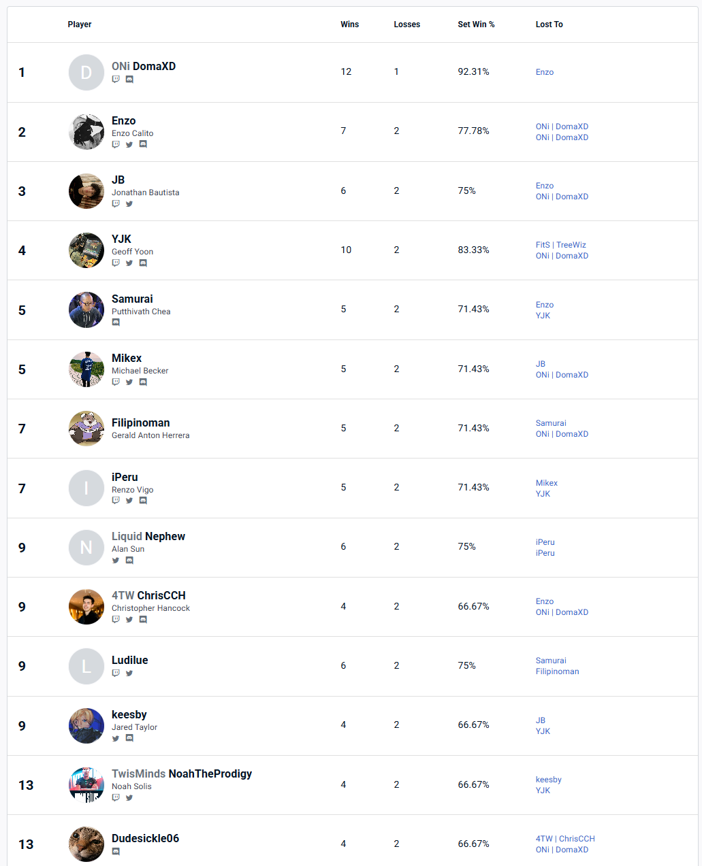The height and width of the screenshot is (866, 702).
Task: Click the Filipinoman player name
Action: pyautogui.click(x=141, y=422)
